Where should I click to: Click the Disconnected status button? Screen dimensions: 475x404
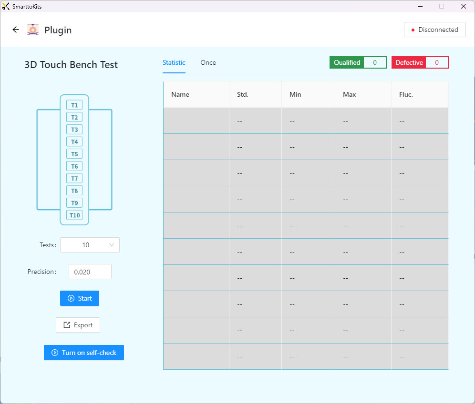(x=435, y=30)
